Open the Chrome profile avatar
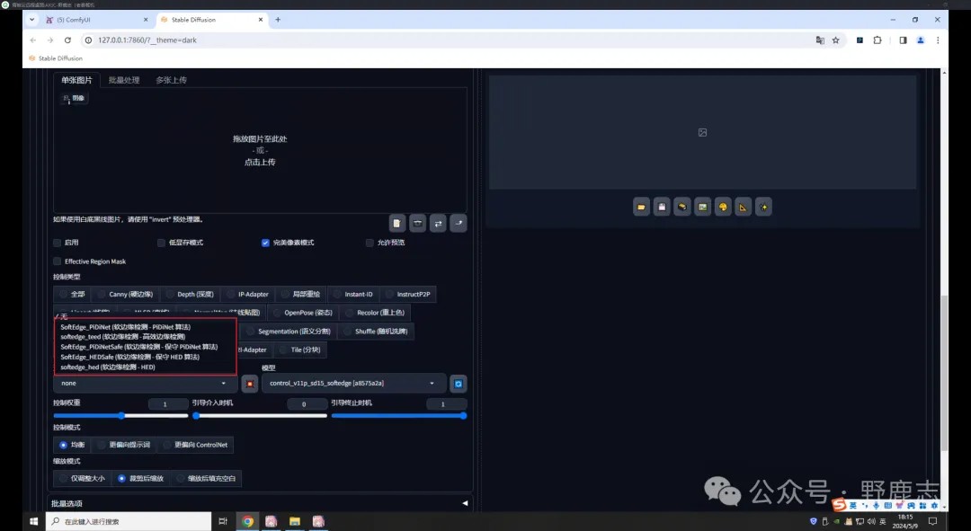The image size is (971, 531). pyautogui.click(x=921, y=40)
